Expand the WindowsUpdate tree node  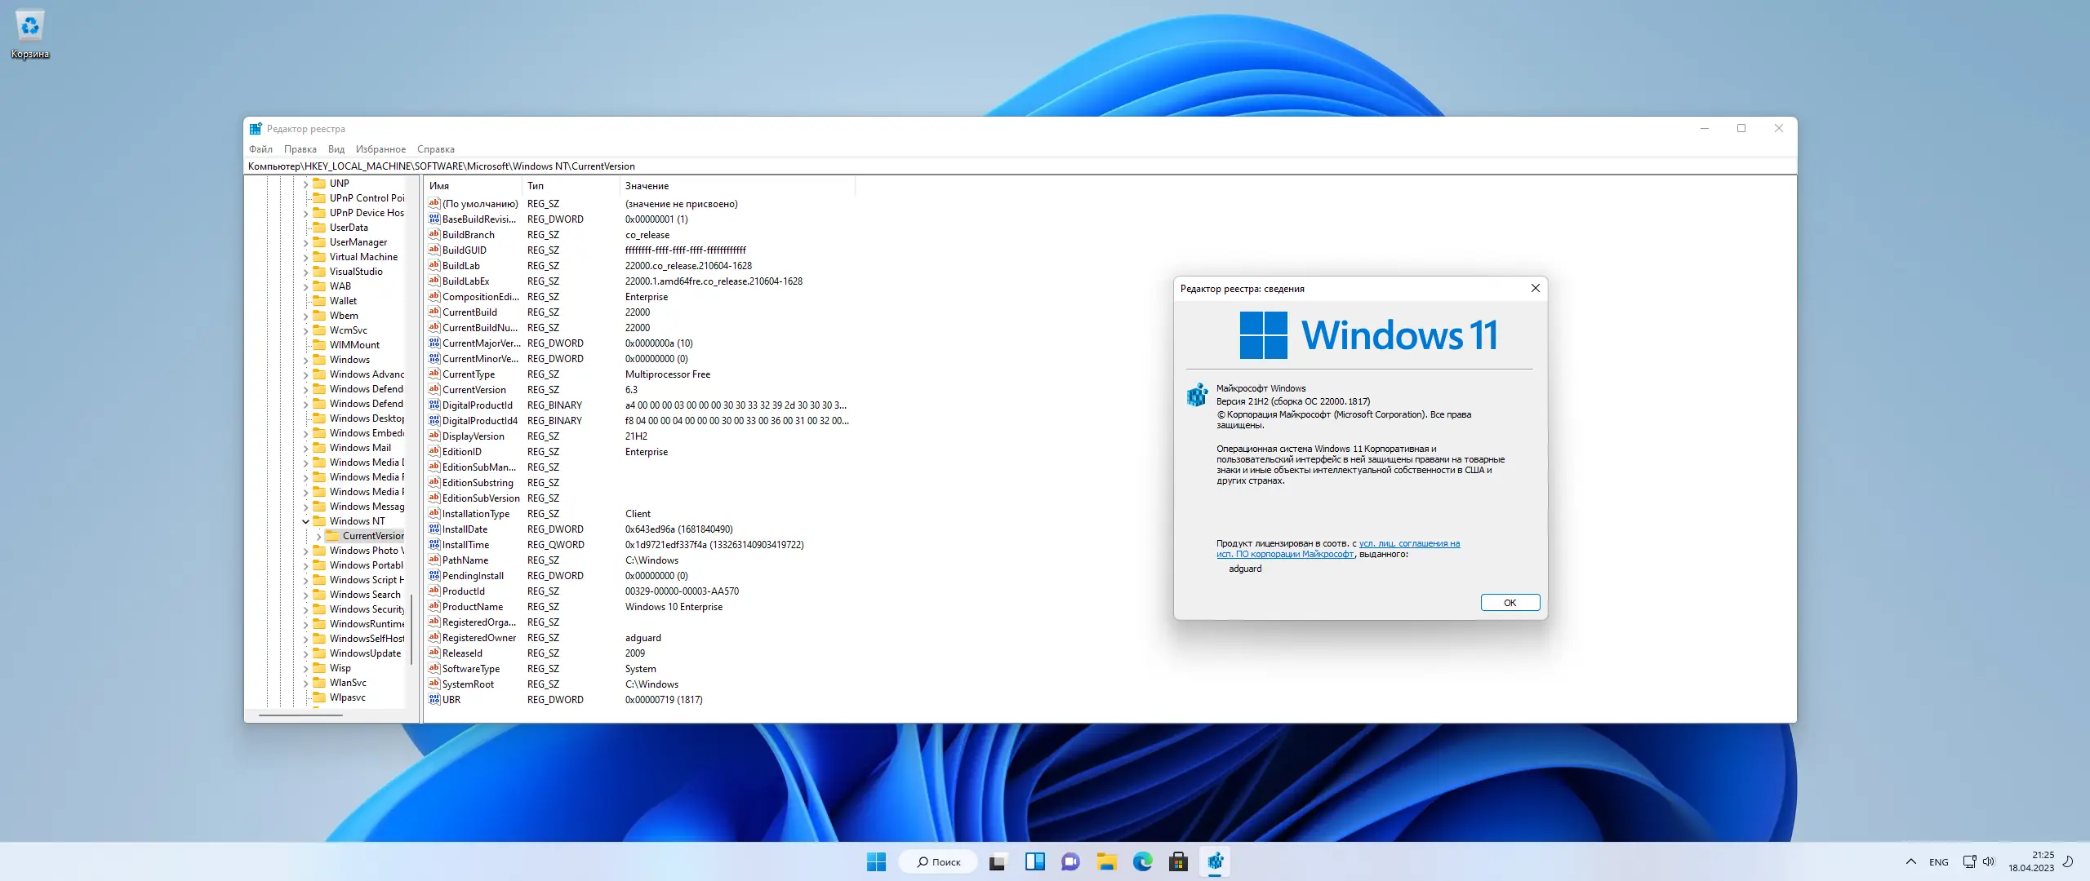(306, 653)
